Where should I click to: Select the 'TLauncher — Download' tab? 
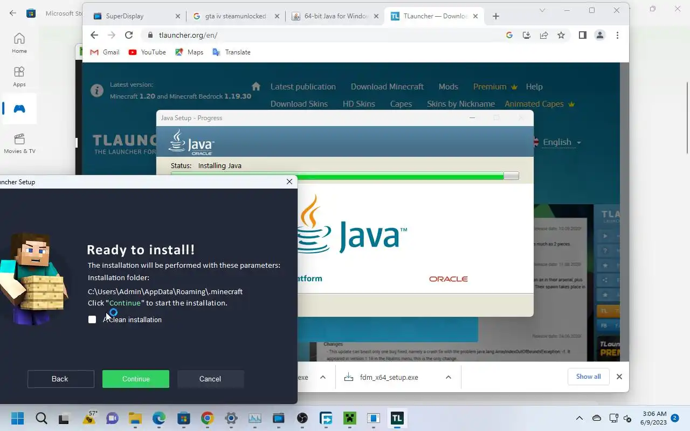point(434,16)
